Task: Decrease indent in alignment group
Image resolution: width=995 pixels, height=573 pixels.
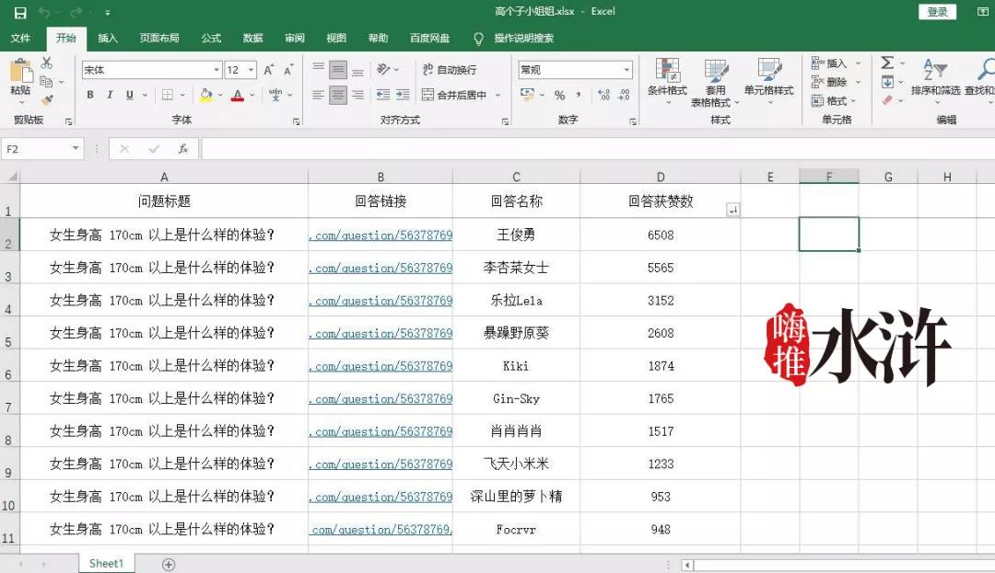Action: click(383, 95)
